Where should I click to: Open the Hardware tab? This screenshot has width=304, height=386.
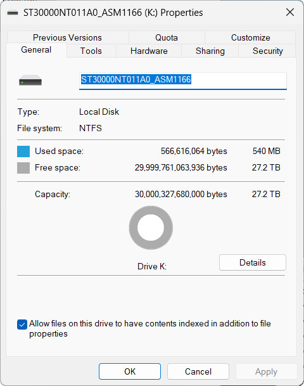point(149,51)
